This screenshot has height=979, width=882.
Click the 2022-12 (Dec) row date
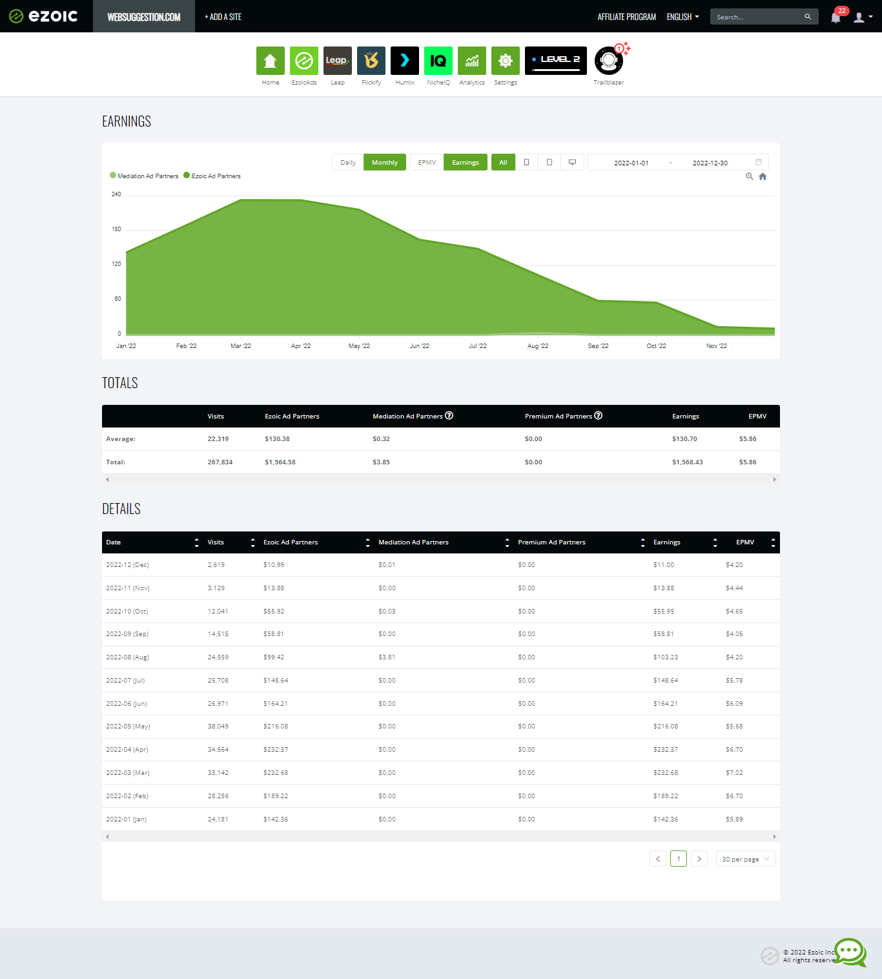coord(127,565)
